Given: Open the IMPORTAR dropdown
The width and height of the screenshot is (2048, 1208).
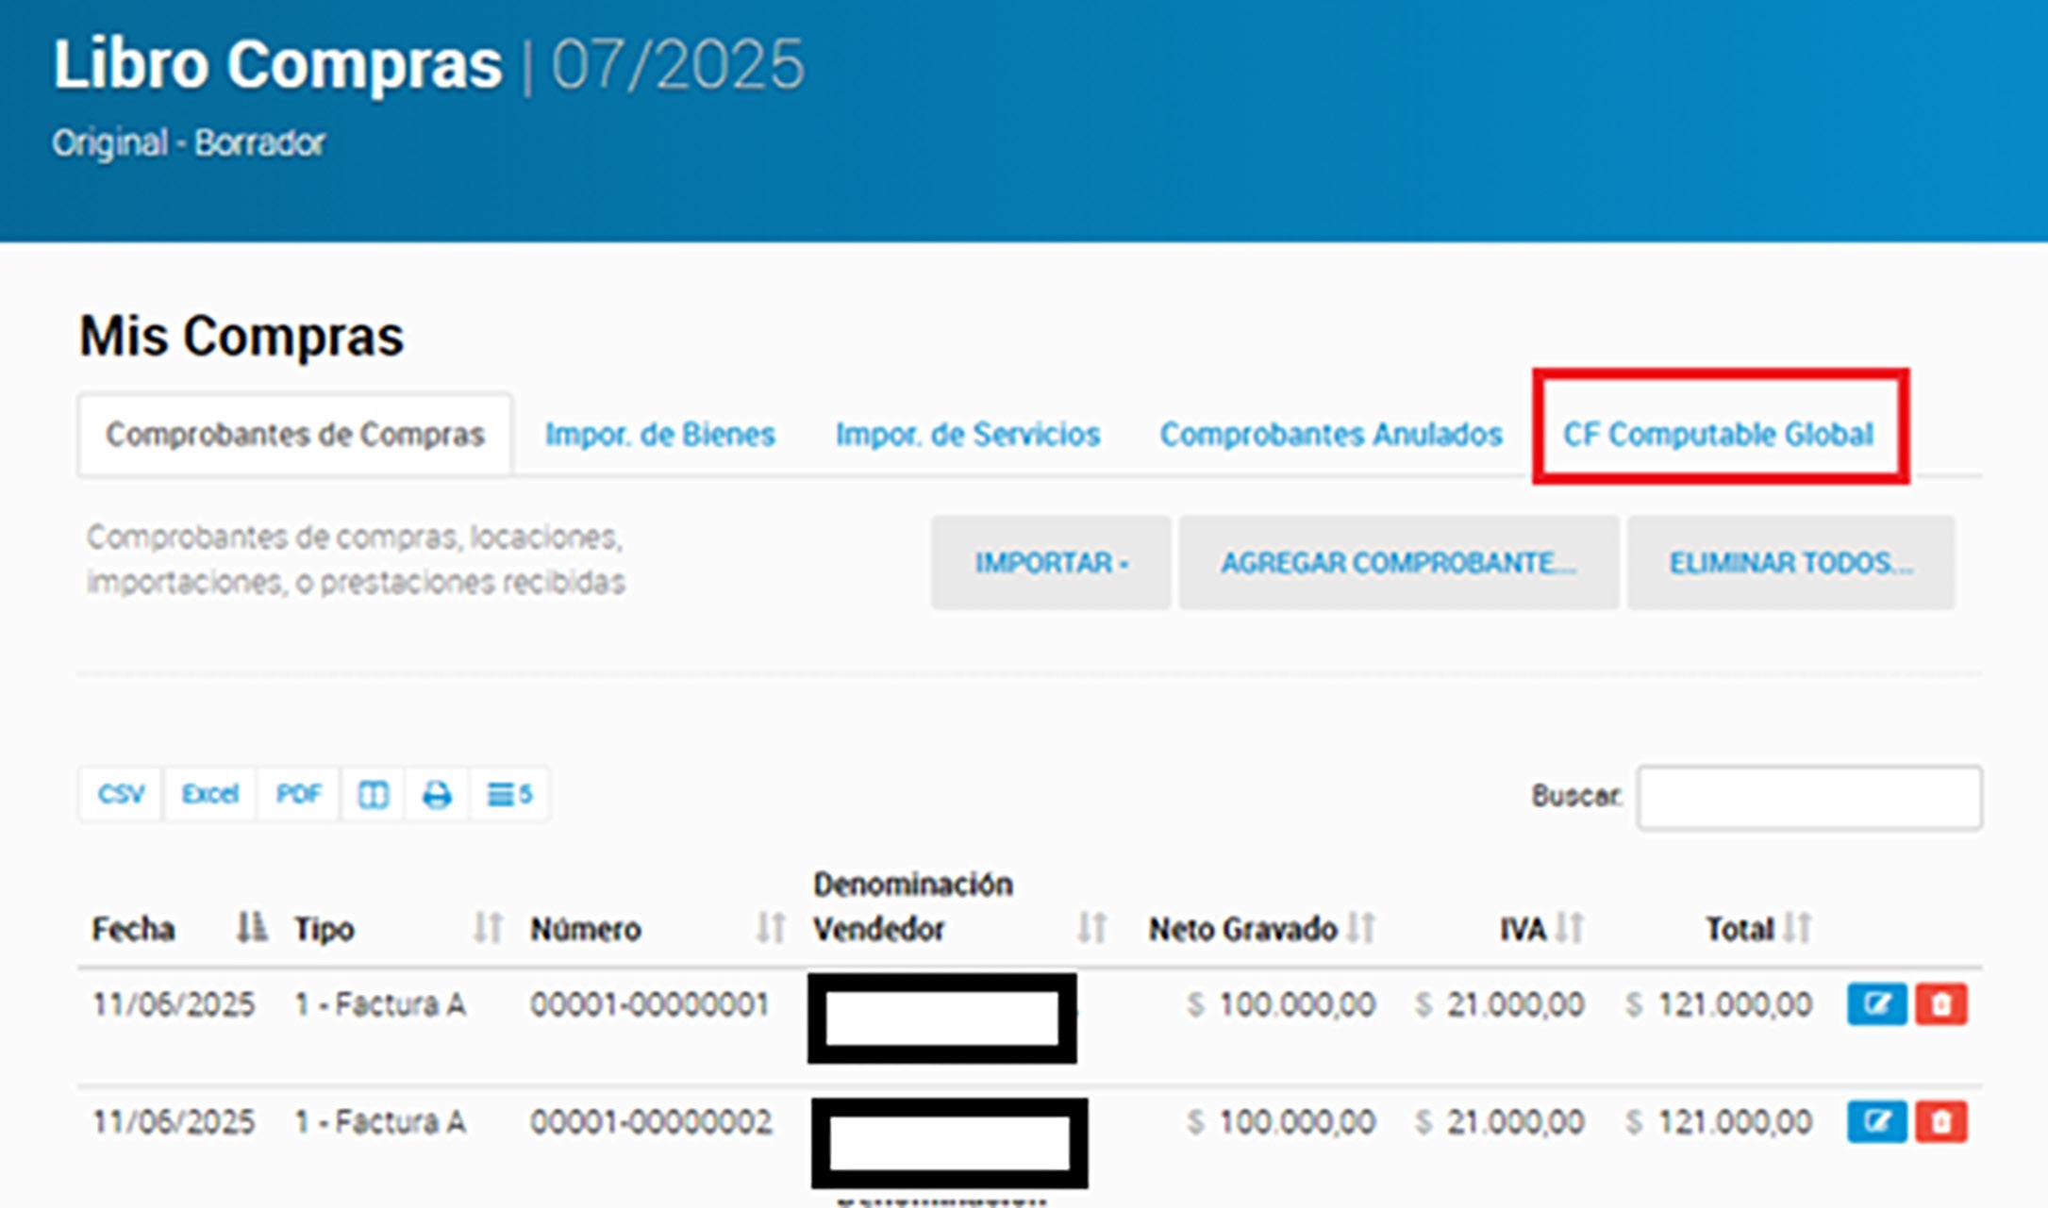Looking at the screenshot, I should [1051, 563].
